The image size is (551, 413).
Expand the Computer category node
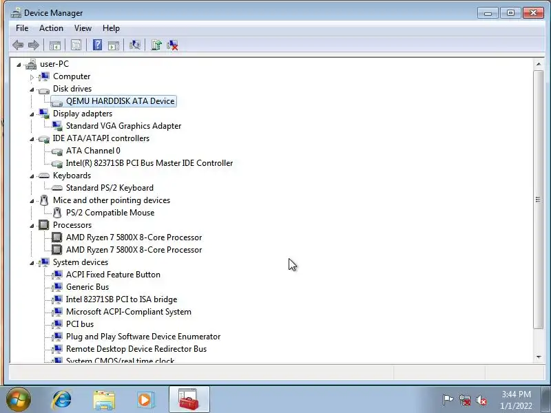(x=32, y=77)
